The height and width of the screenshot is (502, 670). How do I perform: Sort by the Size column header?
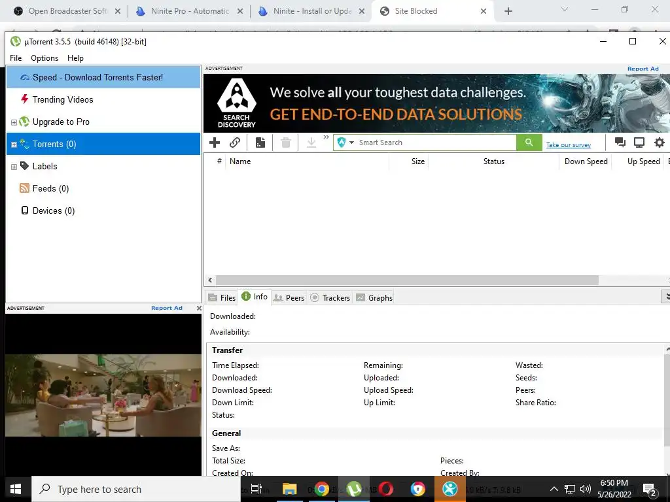click(408, 161)
